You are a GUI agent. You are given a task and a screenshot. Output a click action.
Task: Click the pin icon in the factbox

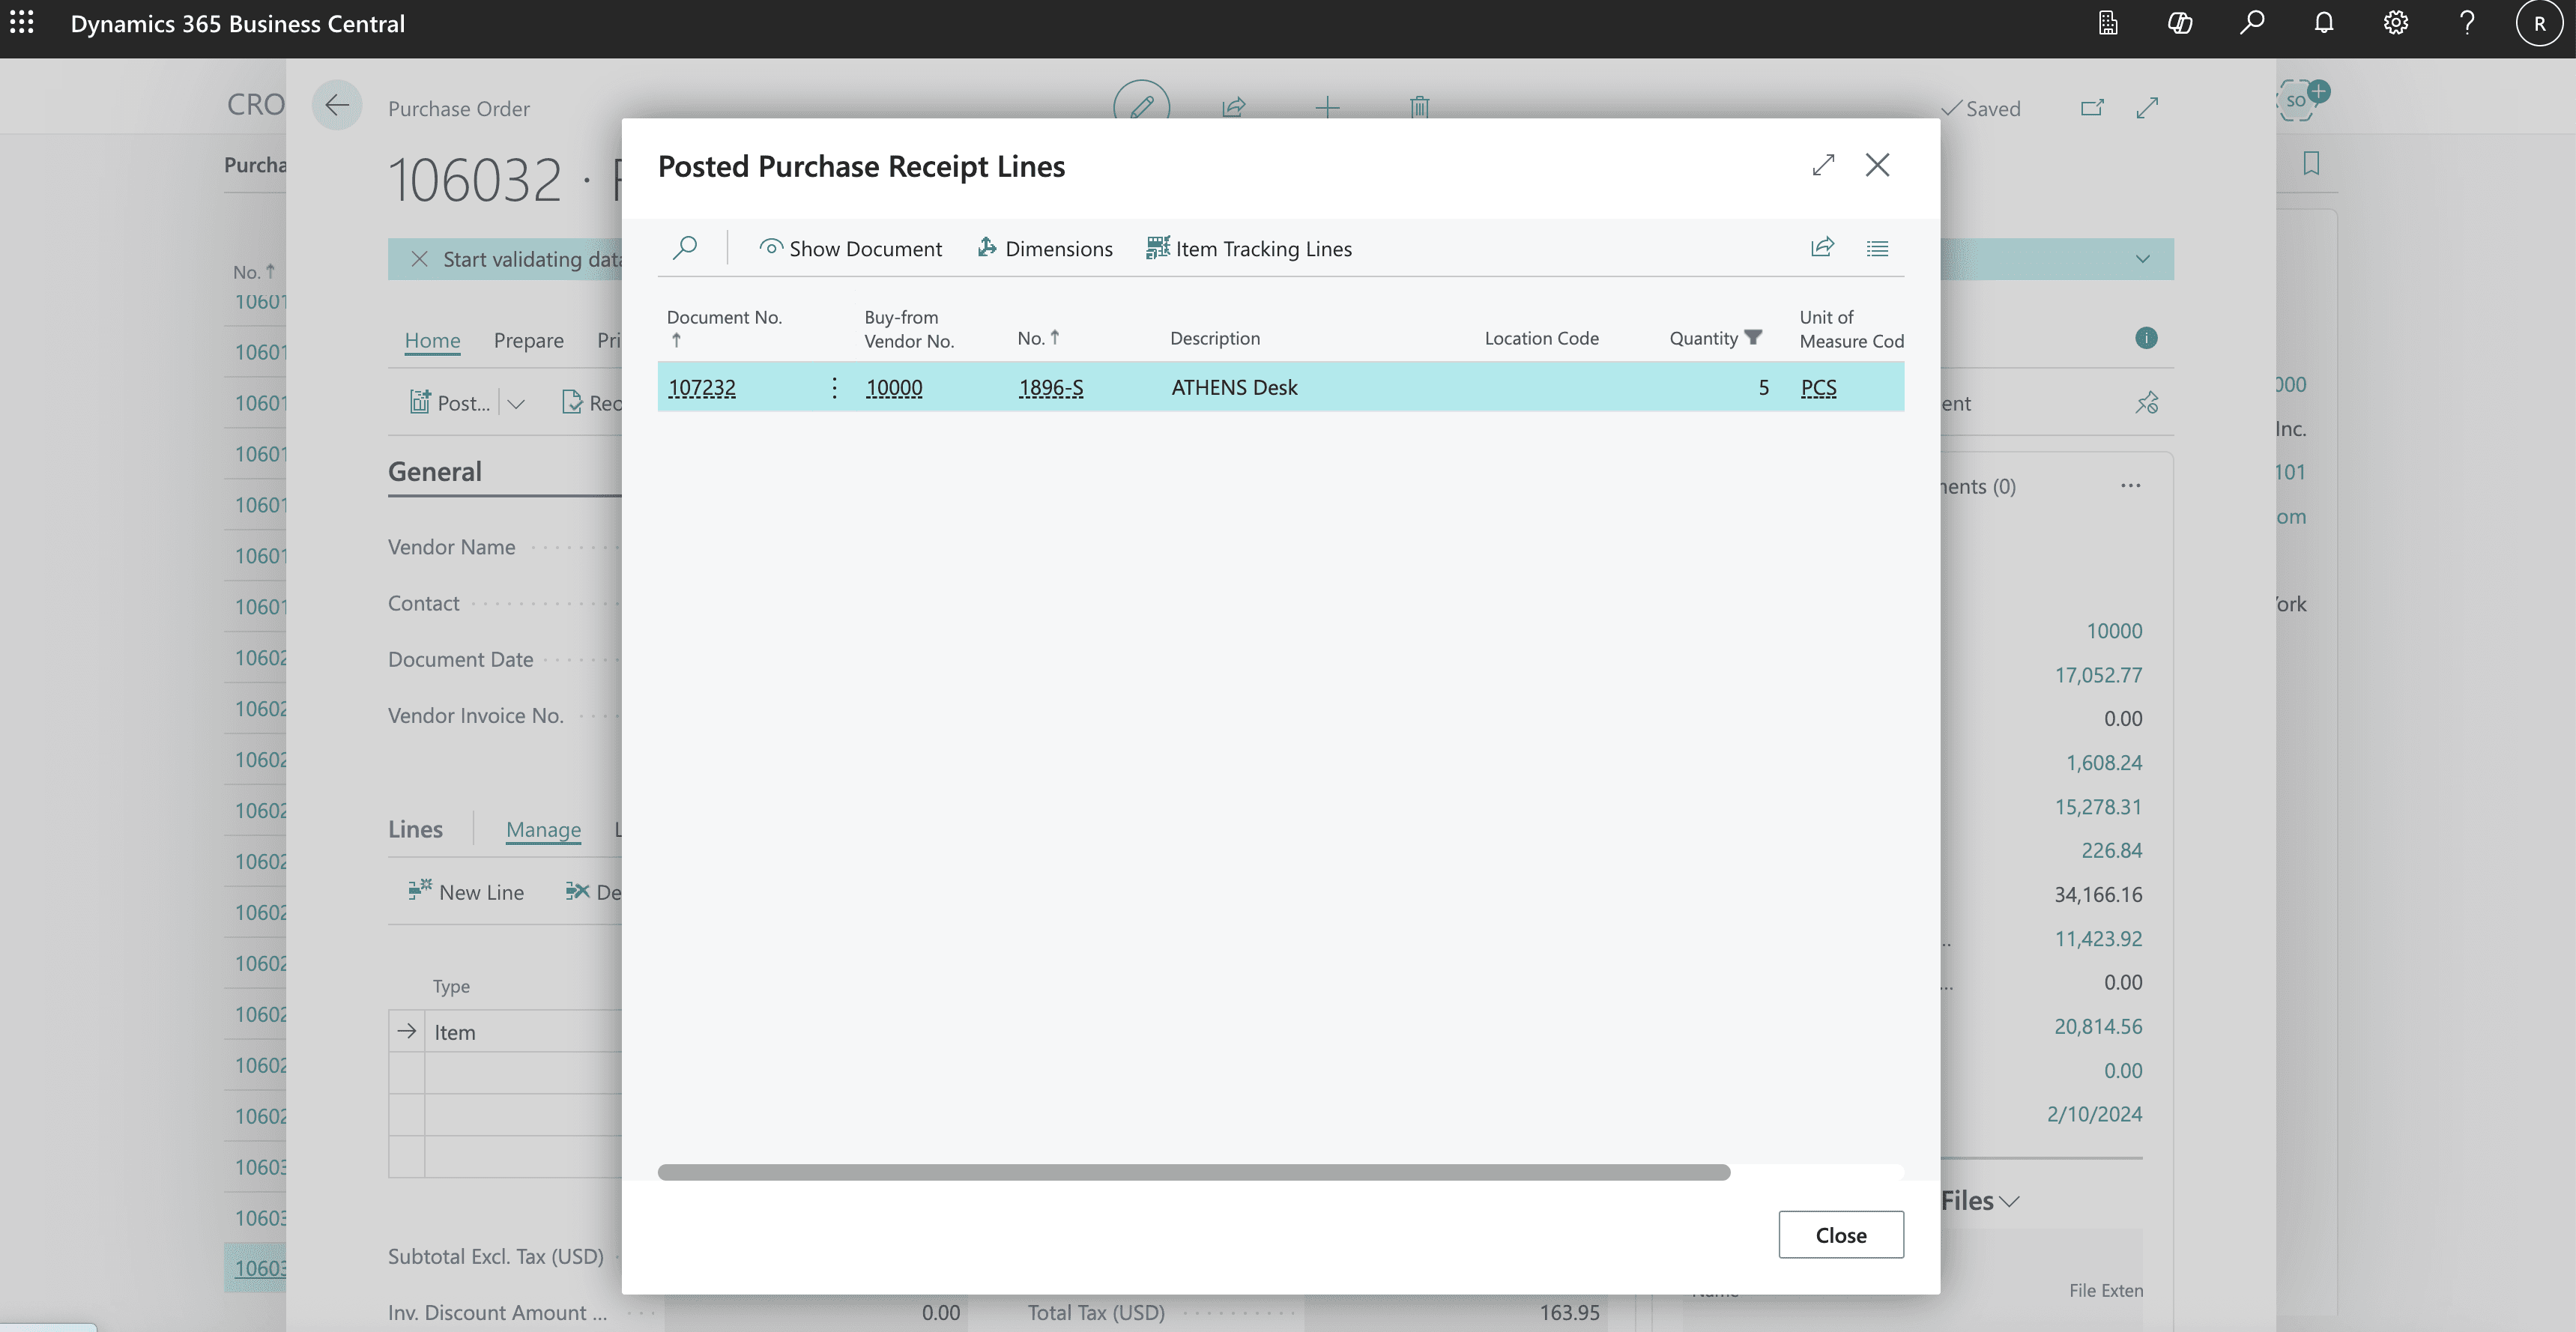tap(2147, 403)
